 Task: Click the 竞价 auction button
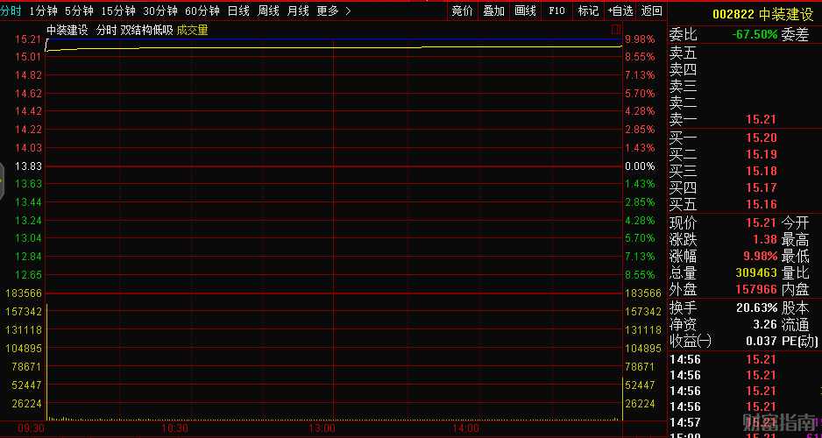pyautogui.click(x=463, y=11)
